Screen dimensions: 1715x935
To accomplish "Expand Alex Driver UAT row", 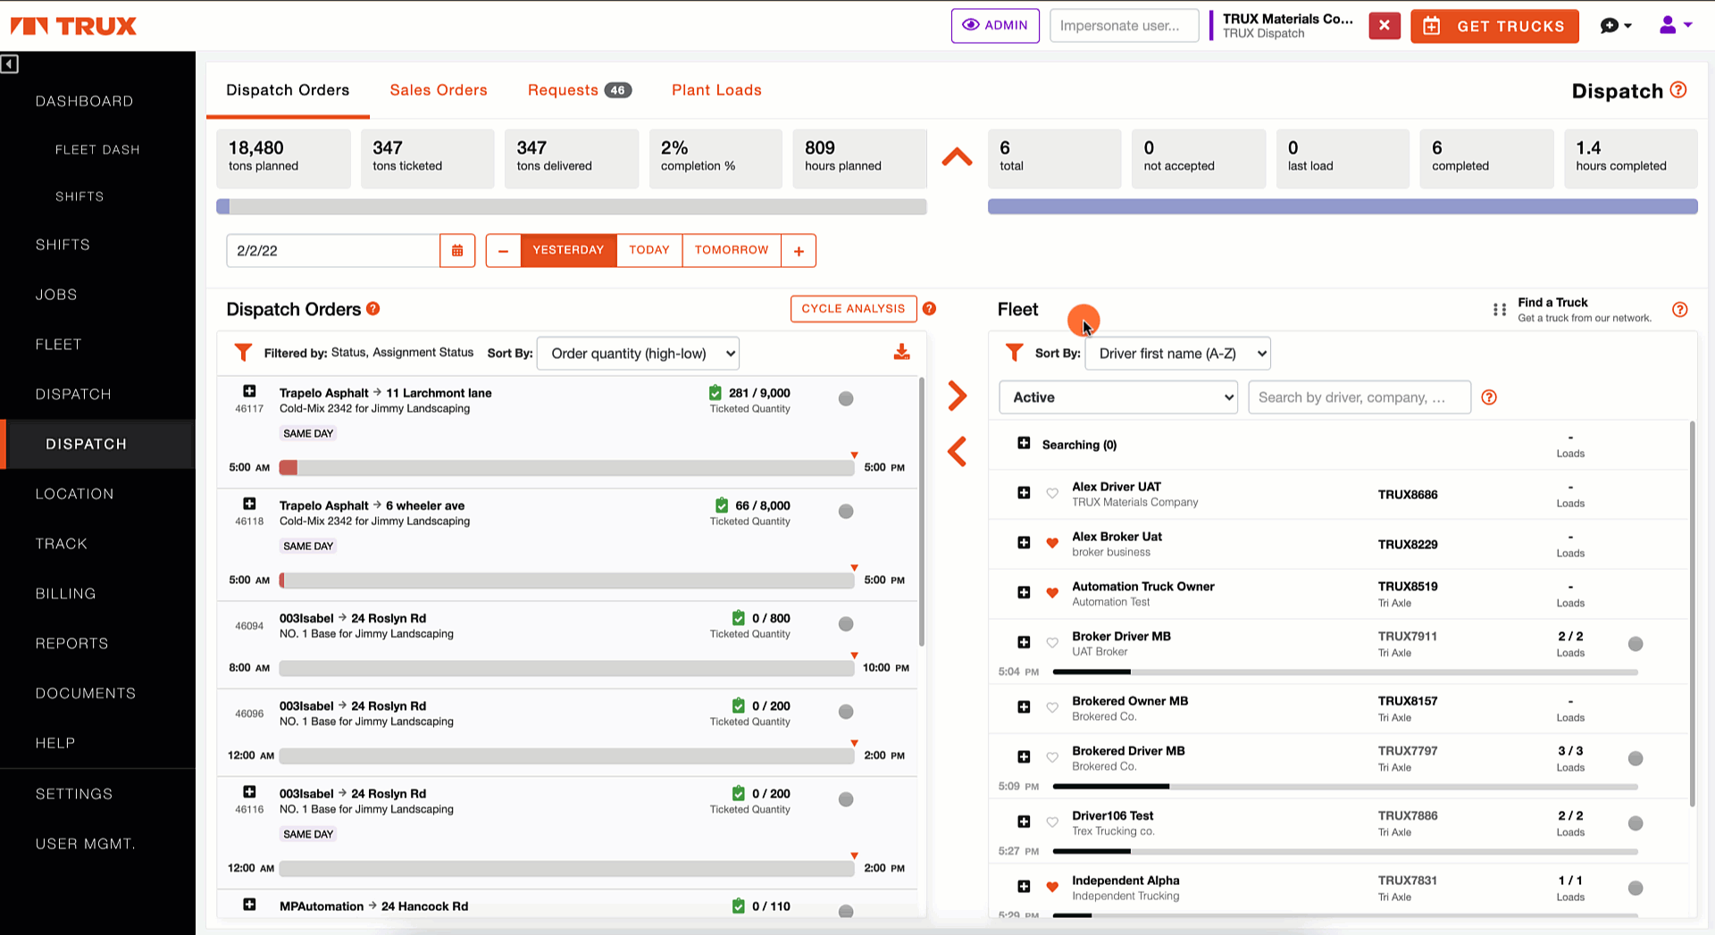I will pos(1024,493).
